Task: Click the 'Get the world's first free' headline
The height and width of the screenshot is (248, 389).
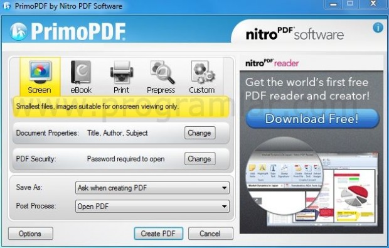Action: point(307,89)
